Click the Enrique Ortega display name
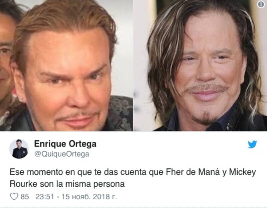Image resolution: width=267 pixels, height=209 pixels. click(x=65, y=144)
